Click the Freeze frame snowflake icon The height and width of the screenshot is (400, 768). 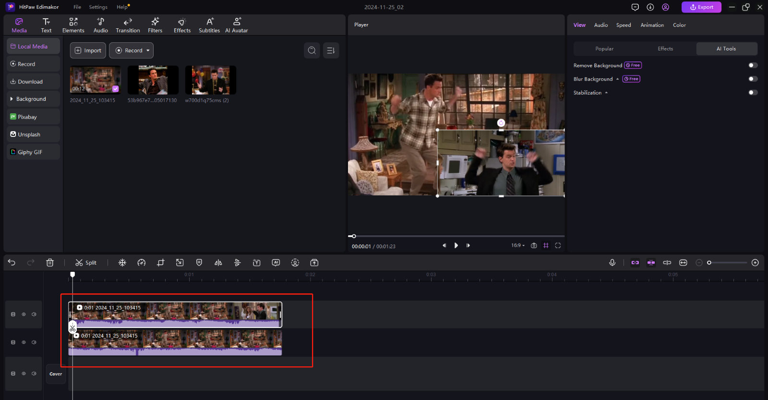122,263
